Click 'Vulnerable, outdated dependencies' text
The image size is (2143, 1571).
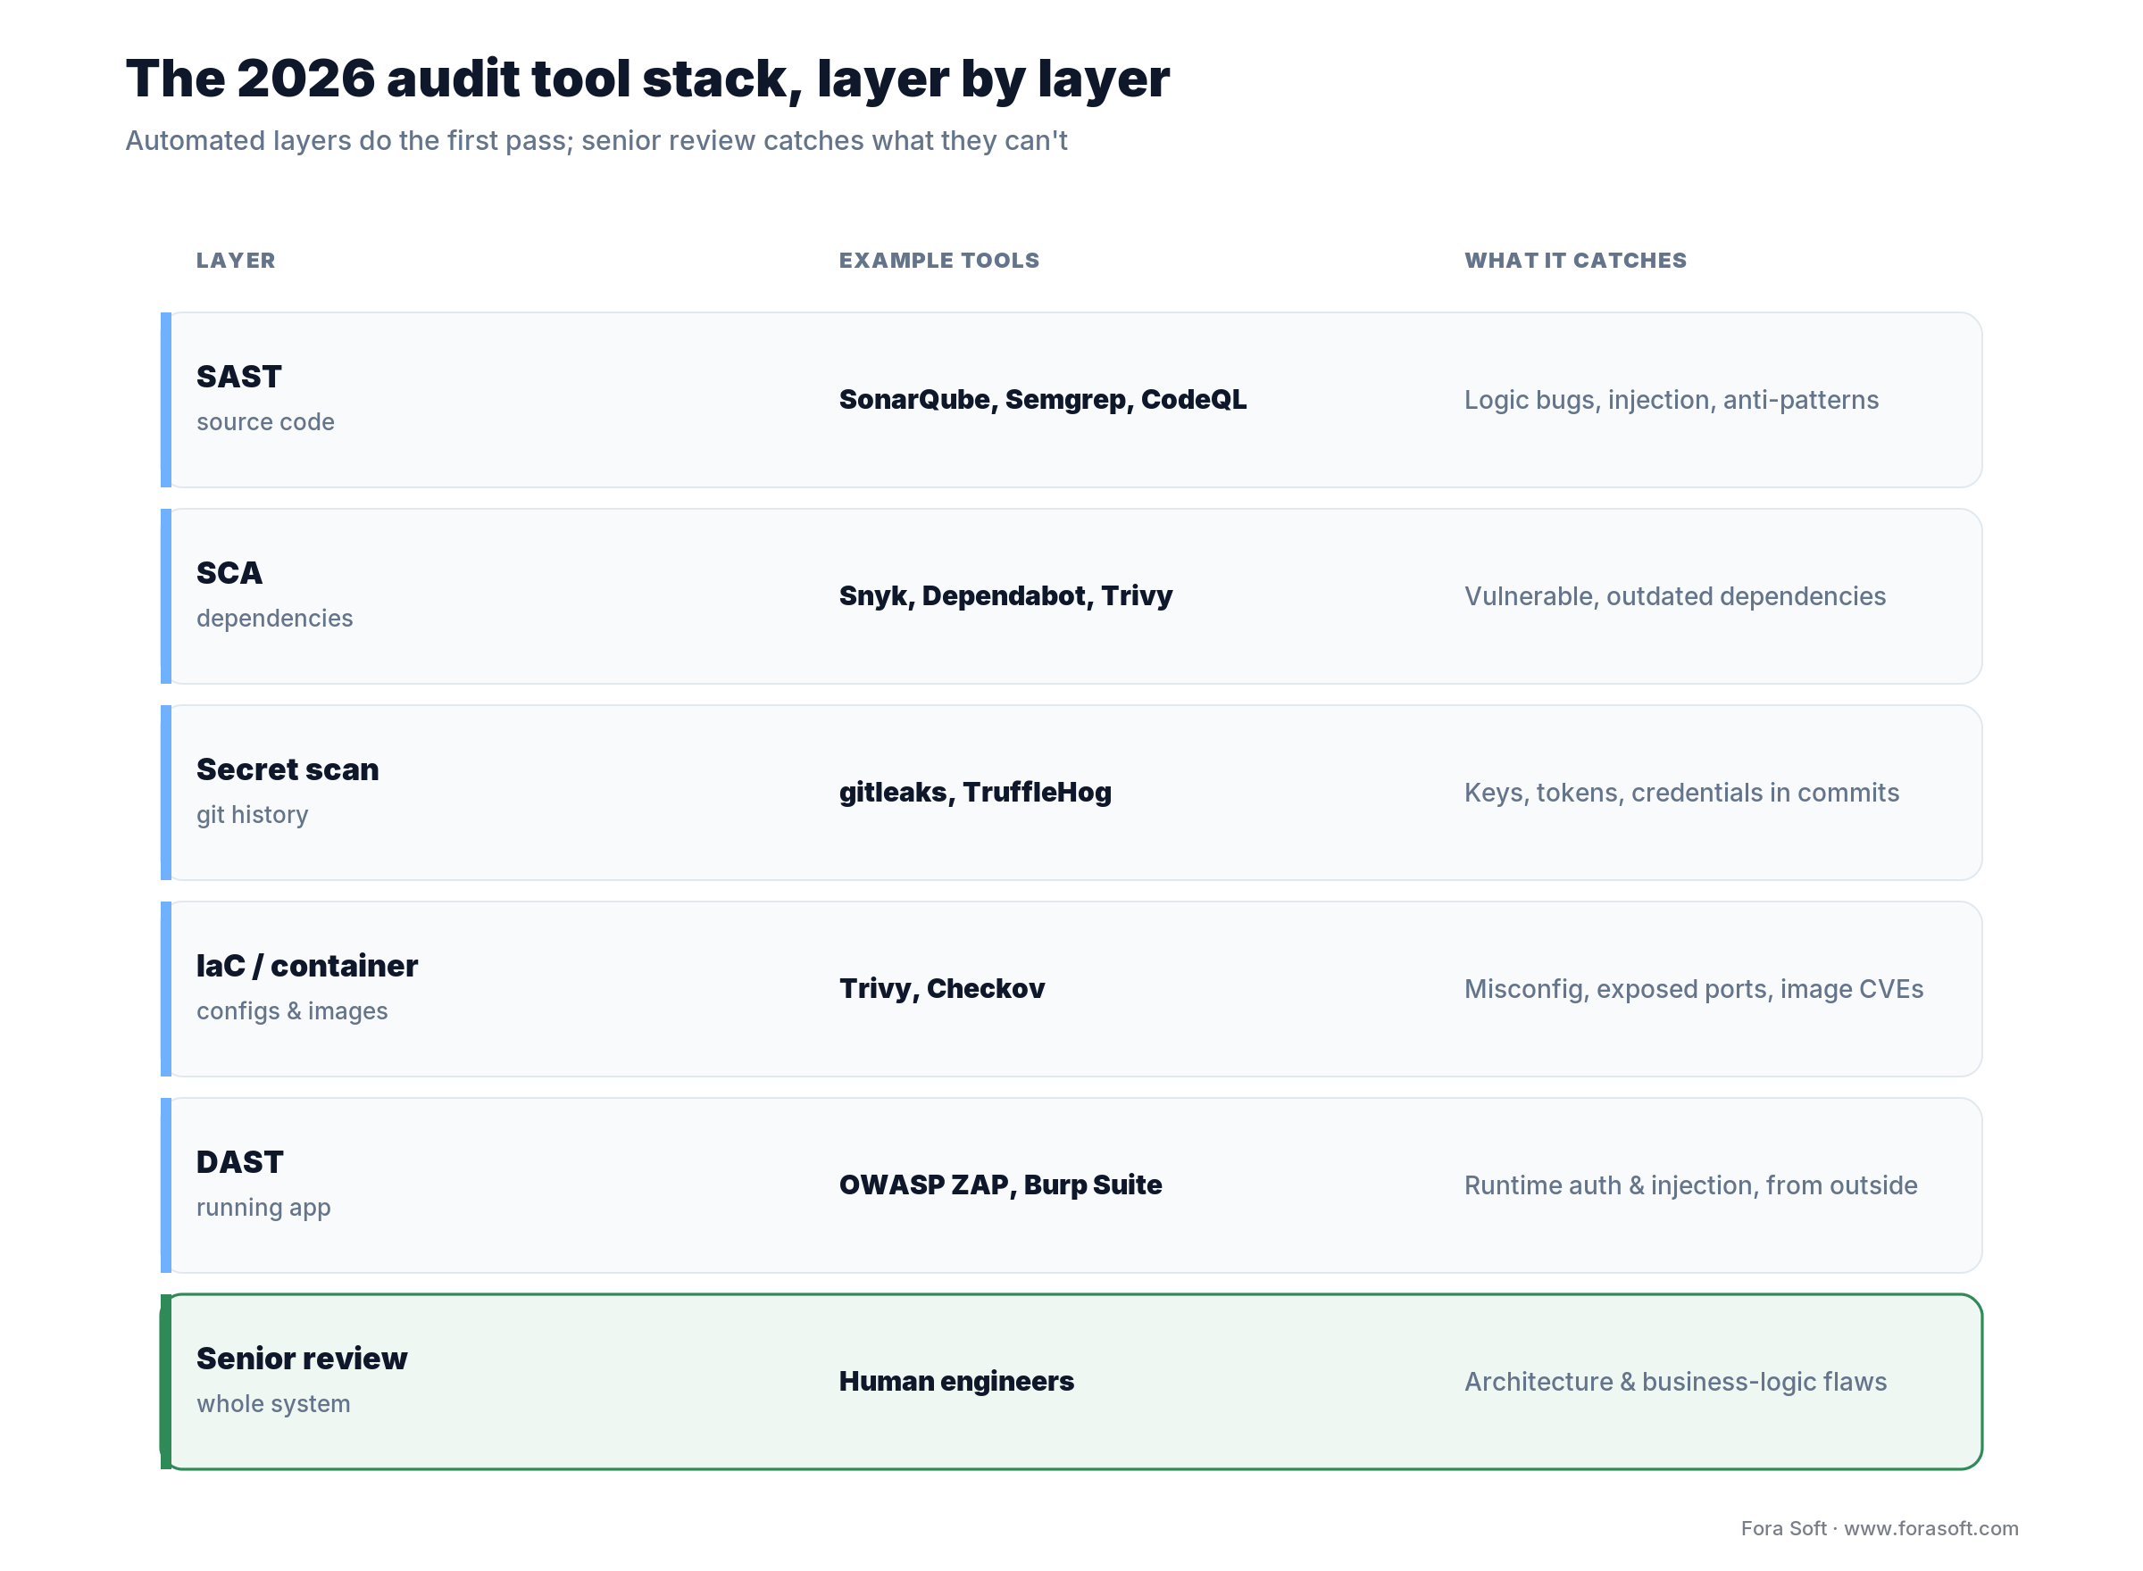[x=1675, y=596]
